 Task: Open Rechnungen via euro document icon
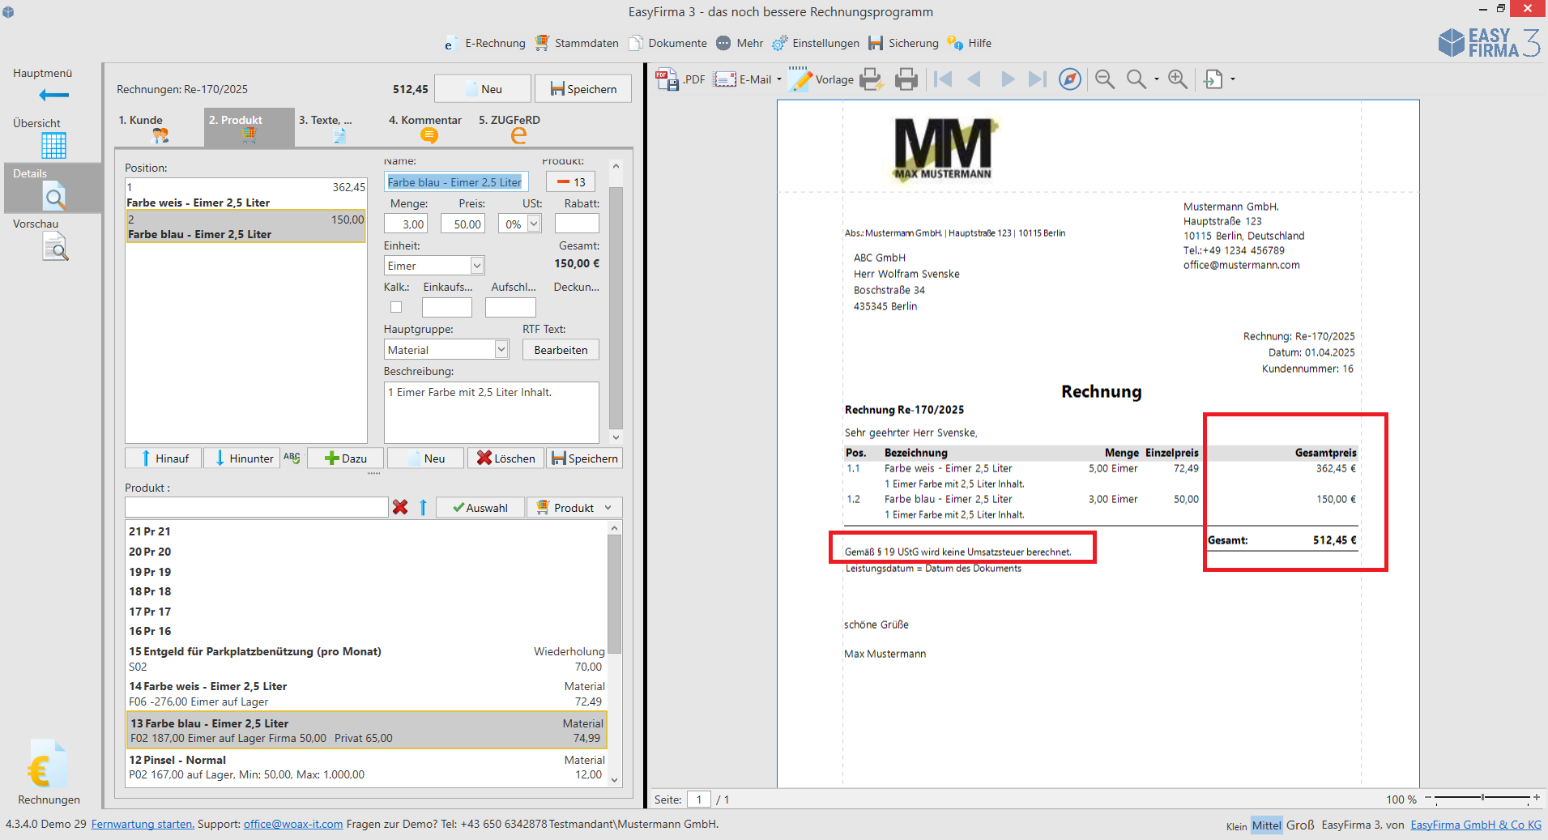point(47,765)
